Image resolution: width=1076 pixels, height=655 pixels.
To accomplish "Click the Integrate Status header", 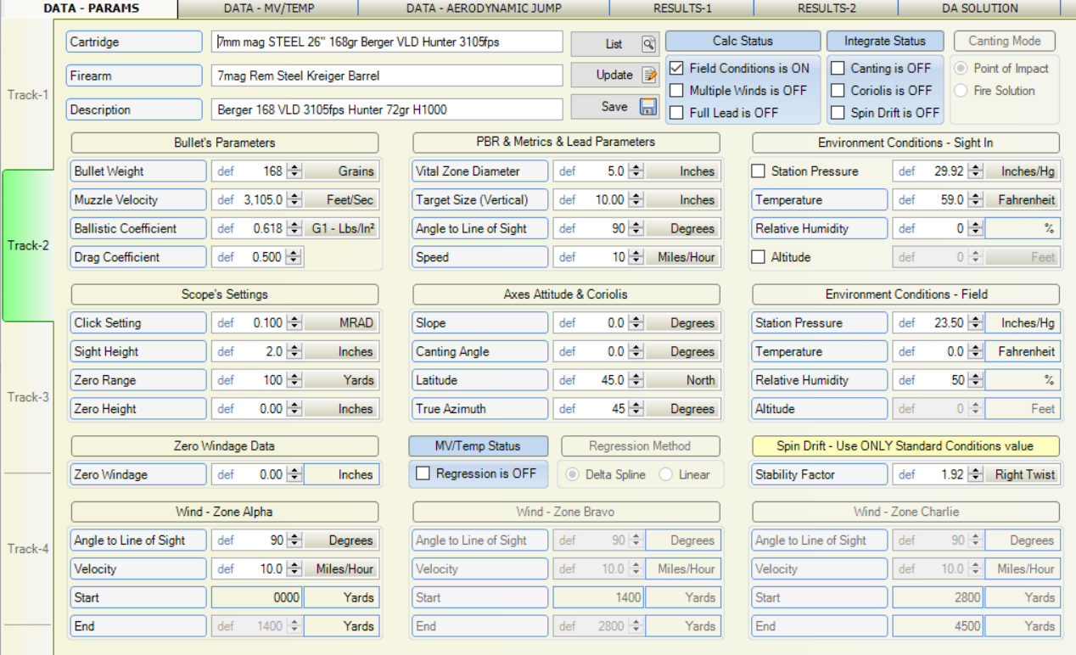I will point(885,41).
